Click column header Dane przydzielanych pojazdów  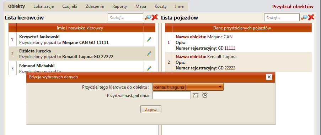[242, 28]
